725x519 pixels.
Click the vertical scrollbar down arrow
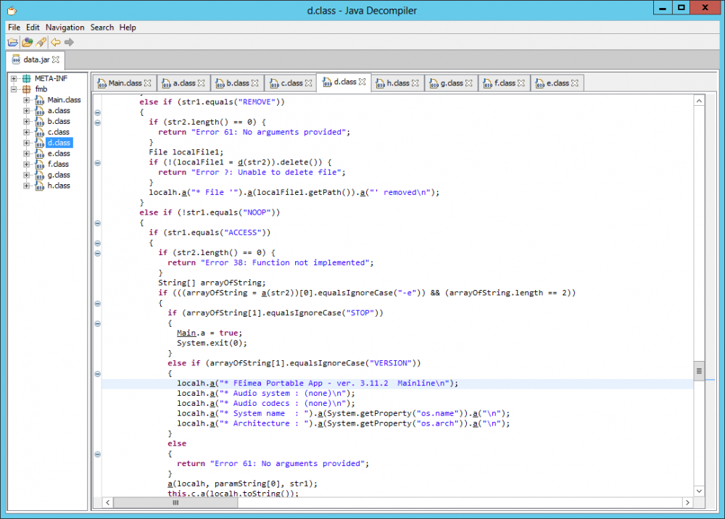pyautogui.click(x=699, y=491)
